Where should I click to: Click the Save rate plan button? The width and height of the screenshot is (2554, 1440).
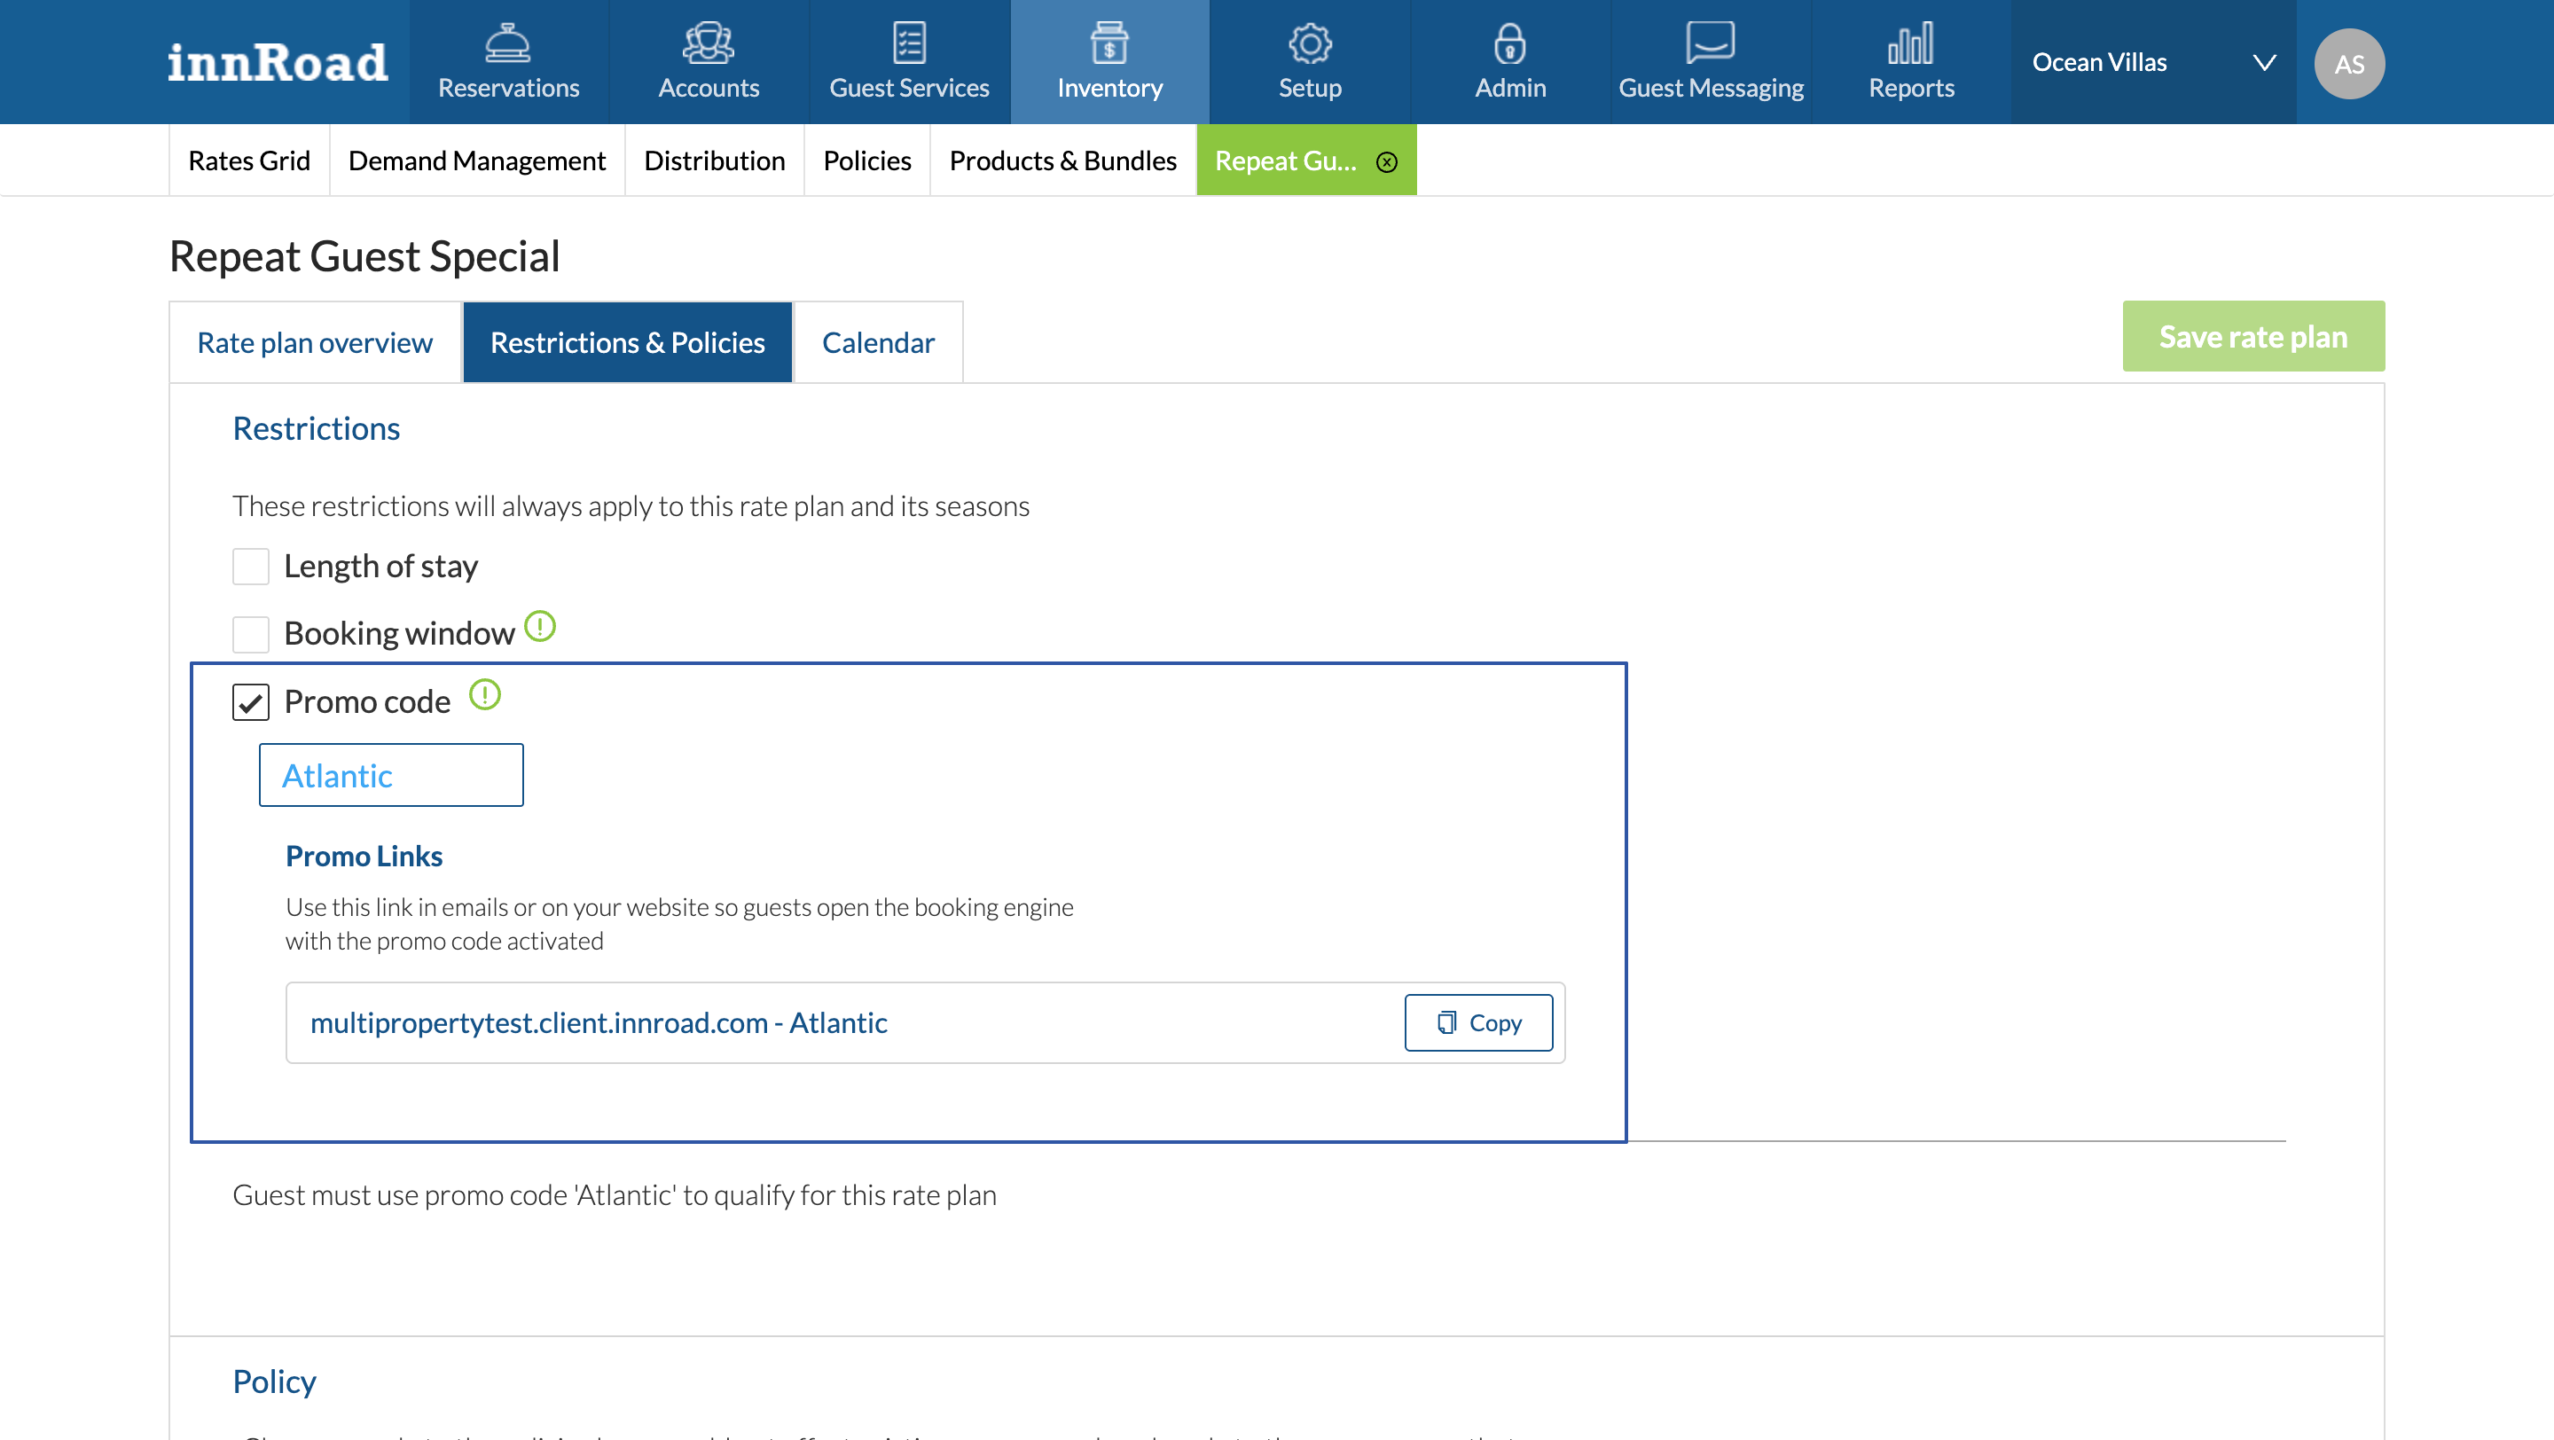[x=2252, y=336]
